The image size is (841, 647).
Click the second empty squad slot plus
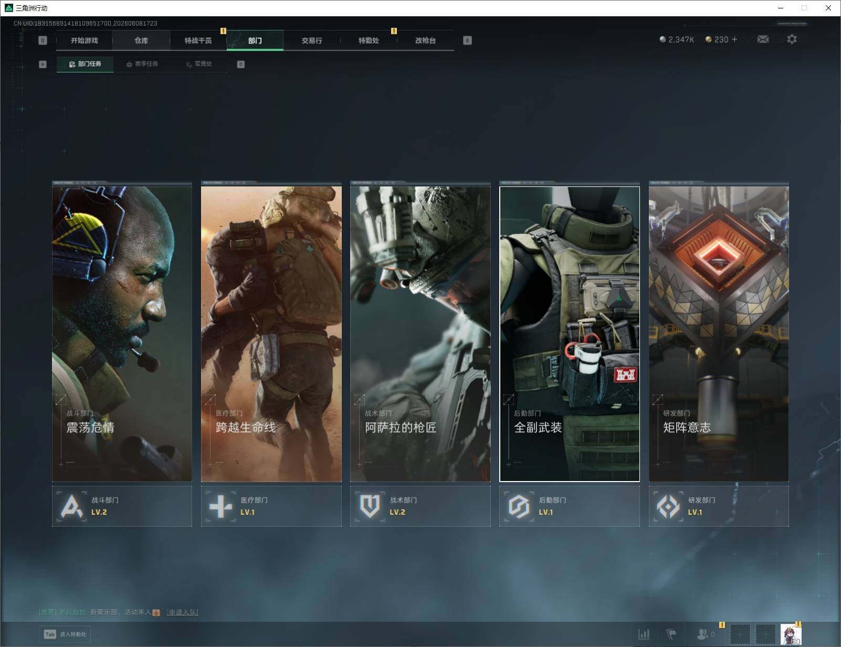tap(765, 634)
